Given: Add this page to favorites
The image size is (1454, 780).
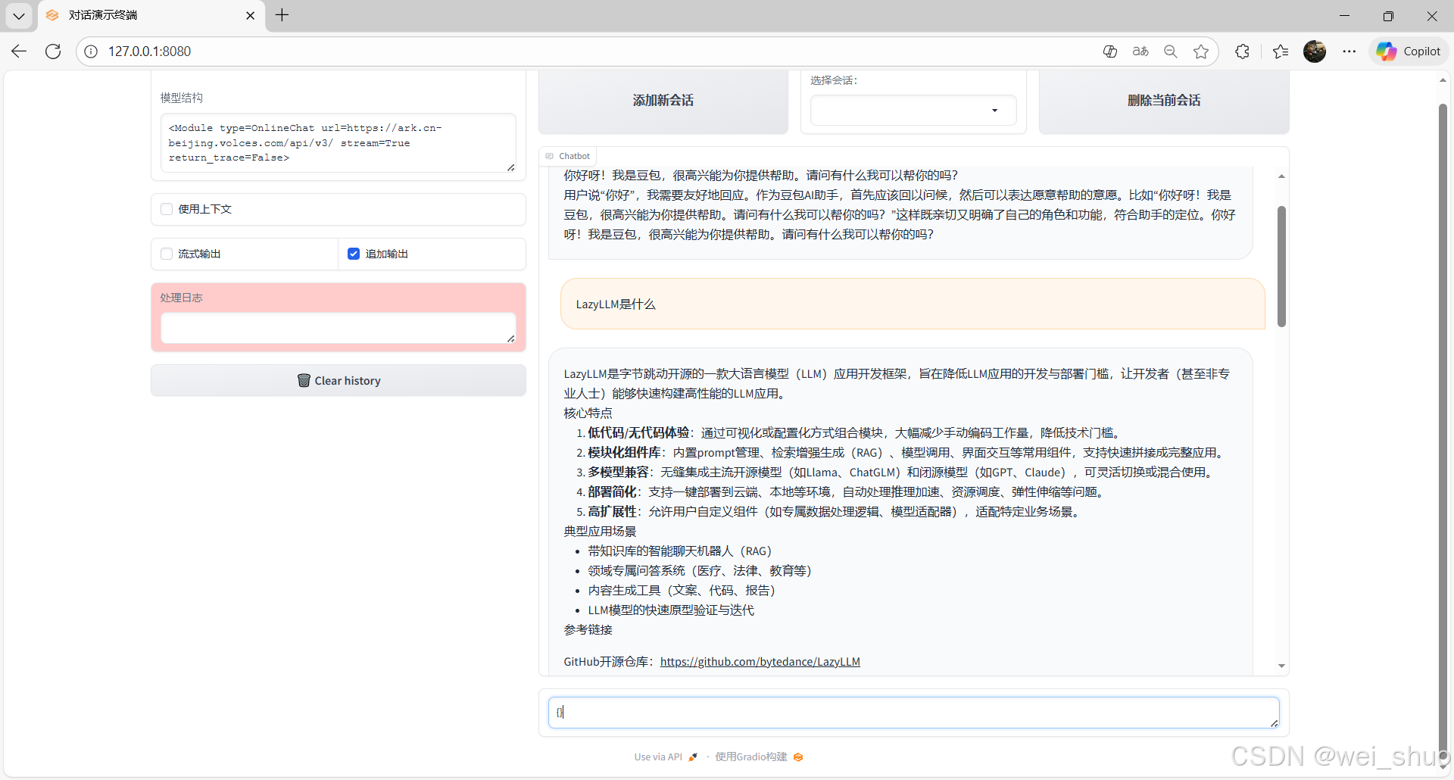Looking at the screenshot, I should pos(1201,51).
